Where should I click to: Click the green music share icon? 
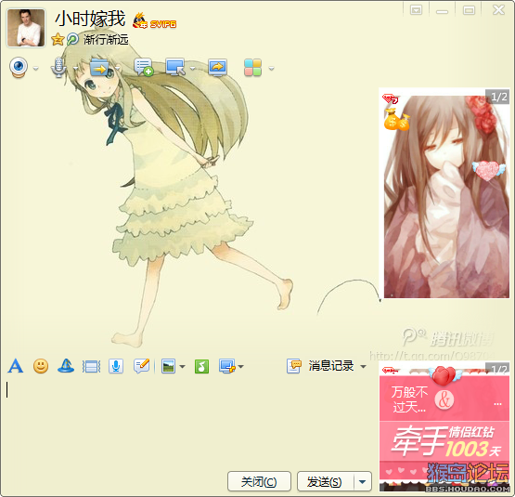point(201,366)
